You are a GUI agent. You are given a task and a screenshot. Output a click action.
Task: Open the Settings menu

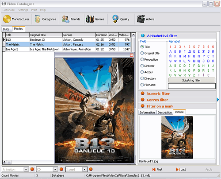tap(23, 10)
